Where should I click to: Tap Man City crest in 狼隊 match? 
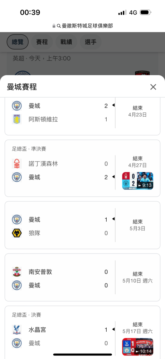[17, 220]
